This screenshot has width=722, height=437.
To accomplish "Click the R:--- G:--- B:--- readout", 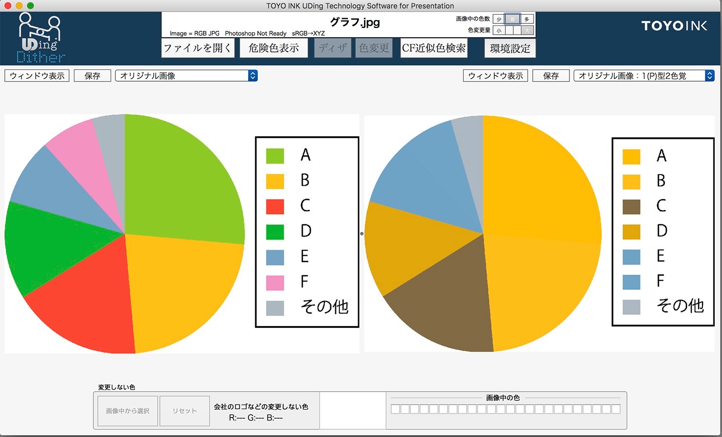I will pos(256,418).
